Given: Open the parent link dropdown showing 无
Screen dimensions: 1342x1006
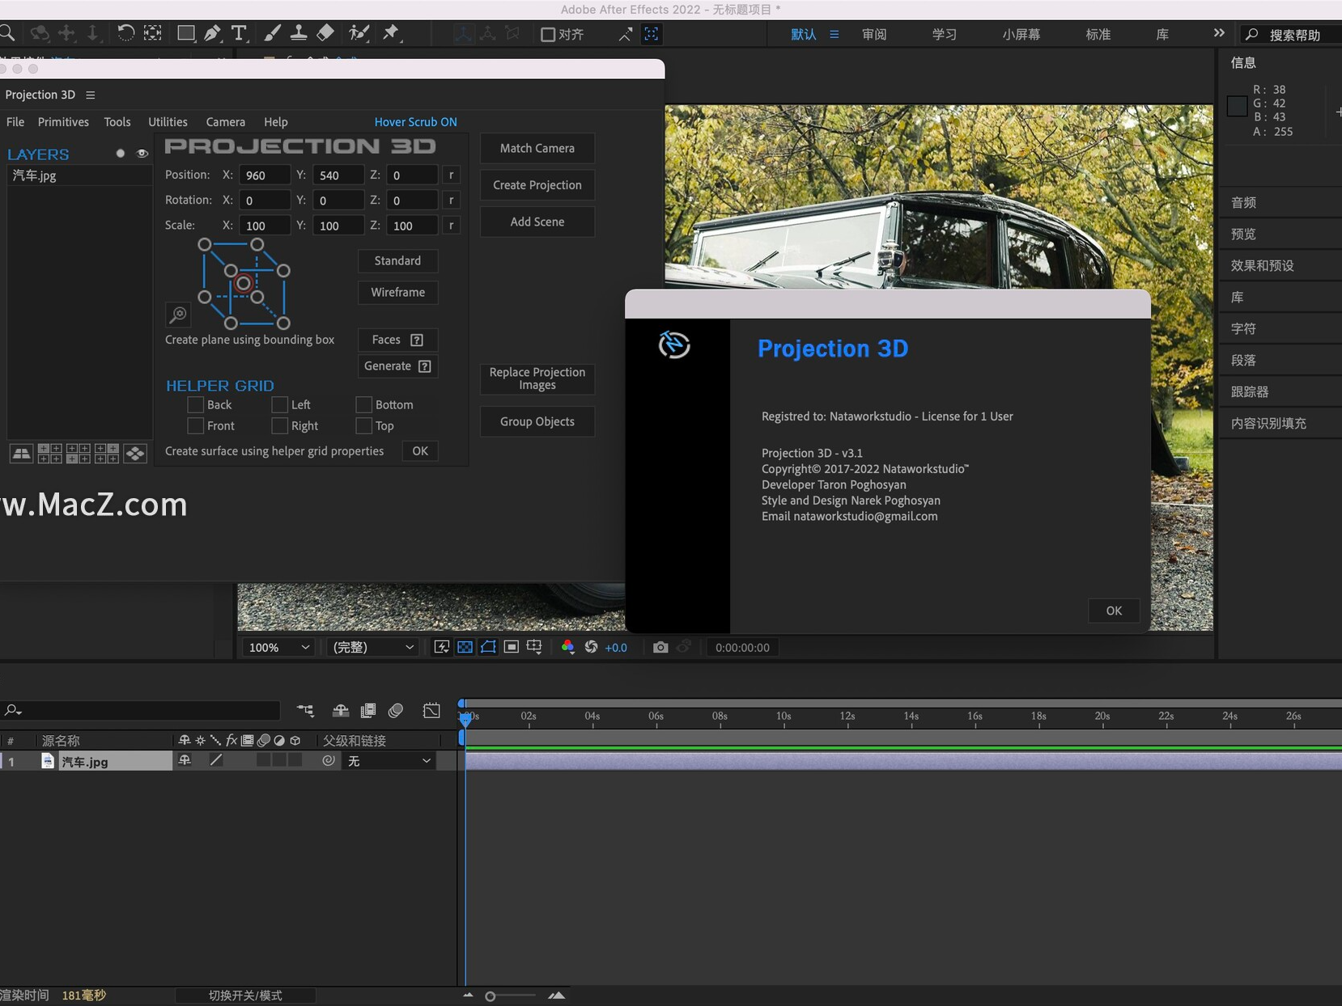Looking at the screenshot, I should click(x=389, y=760).
